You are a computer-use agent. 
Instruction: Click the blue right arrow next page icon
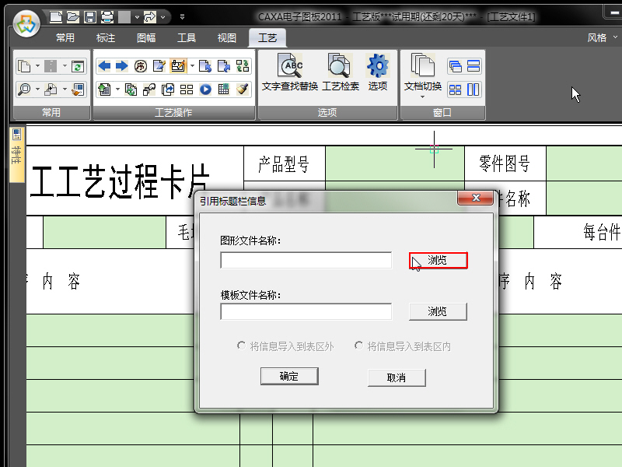click(121, 66)
